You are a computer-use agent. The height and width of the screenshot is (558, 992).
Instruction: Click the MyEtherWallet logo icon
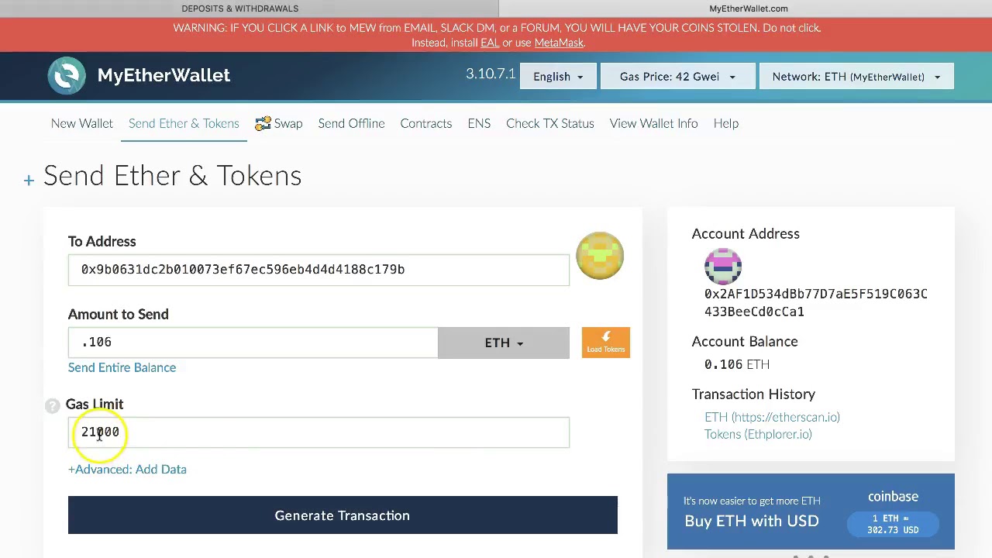point(67,76)
